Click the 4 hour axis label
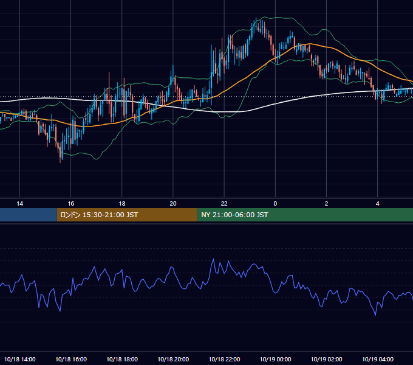 click(x=377, y=204)
